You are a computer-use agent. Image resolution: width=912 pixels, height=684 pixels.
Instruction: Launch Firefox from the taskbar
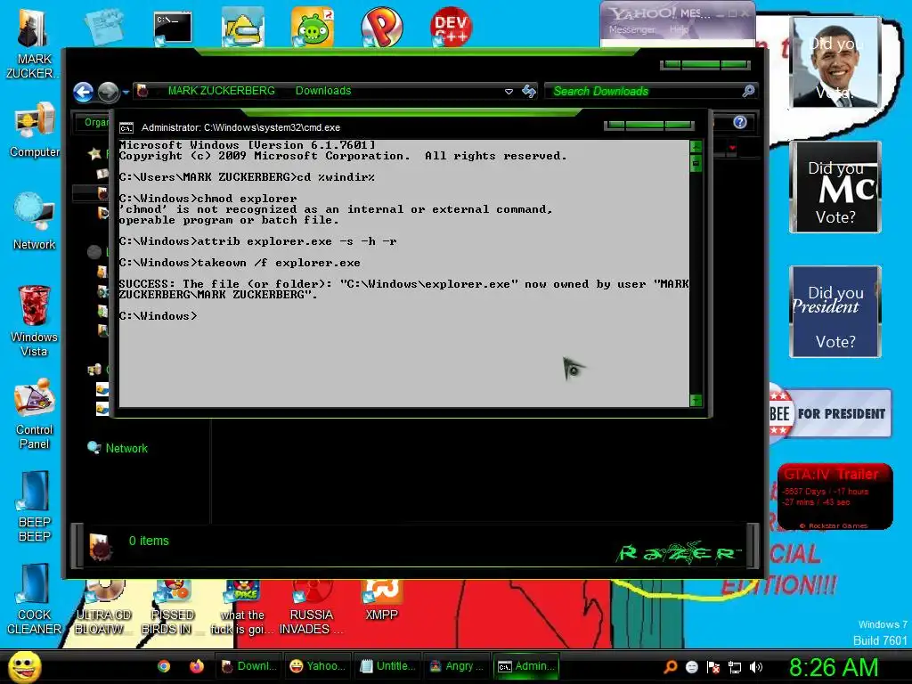click(x=197, y=666)
